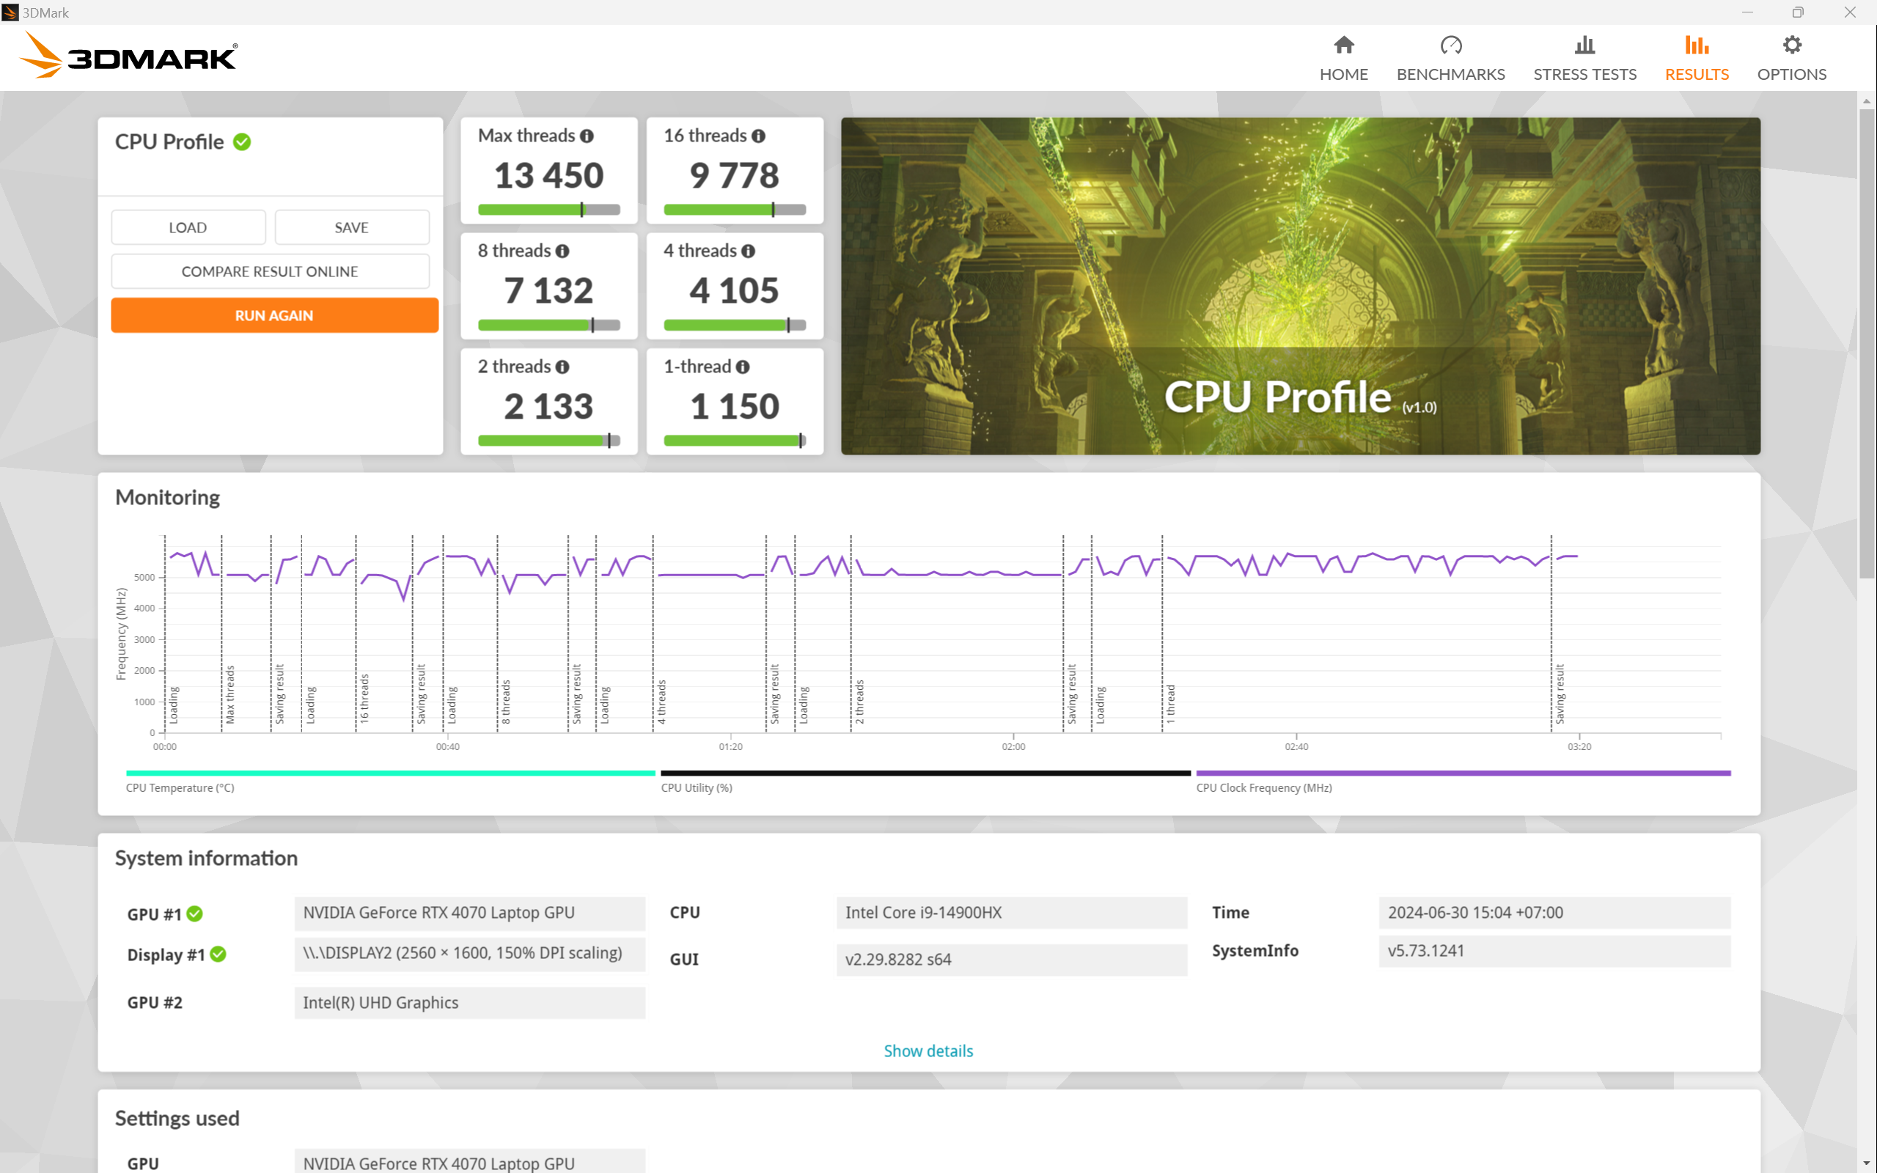
Task: Toggle the CPU Temperature legend series
Action: point(390,781)
